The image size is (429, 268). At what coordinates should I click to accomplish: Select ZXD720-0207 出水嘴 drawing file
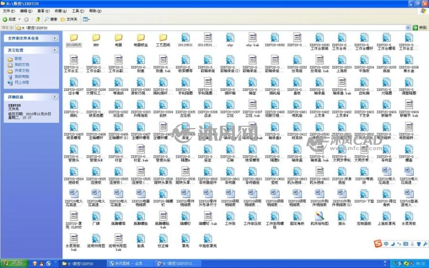(x=74, y=87)
